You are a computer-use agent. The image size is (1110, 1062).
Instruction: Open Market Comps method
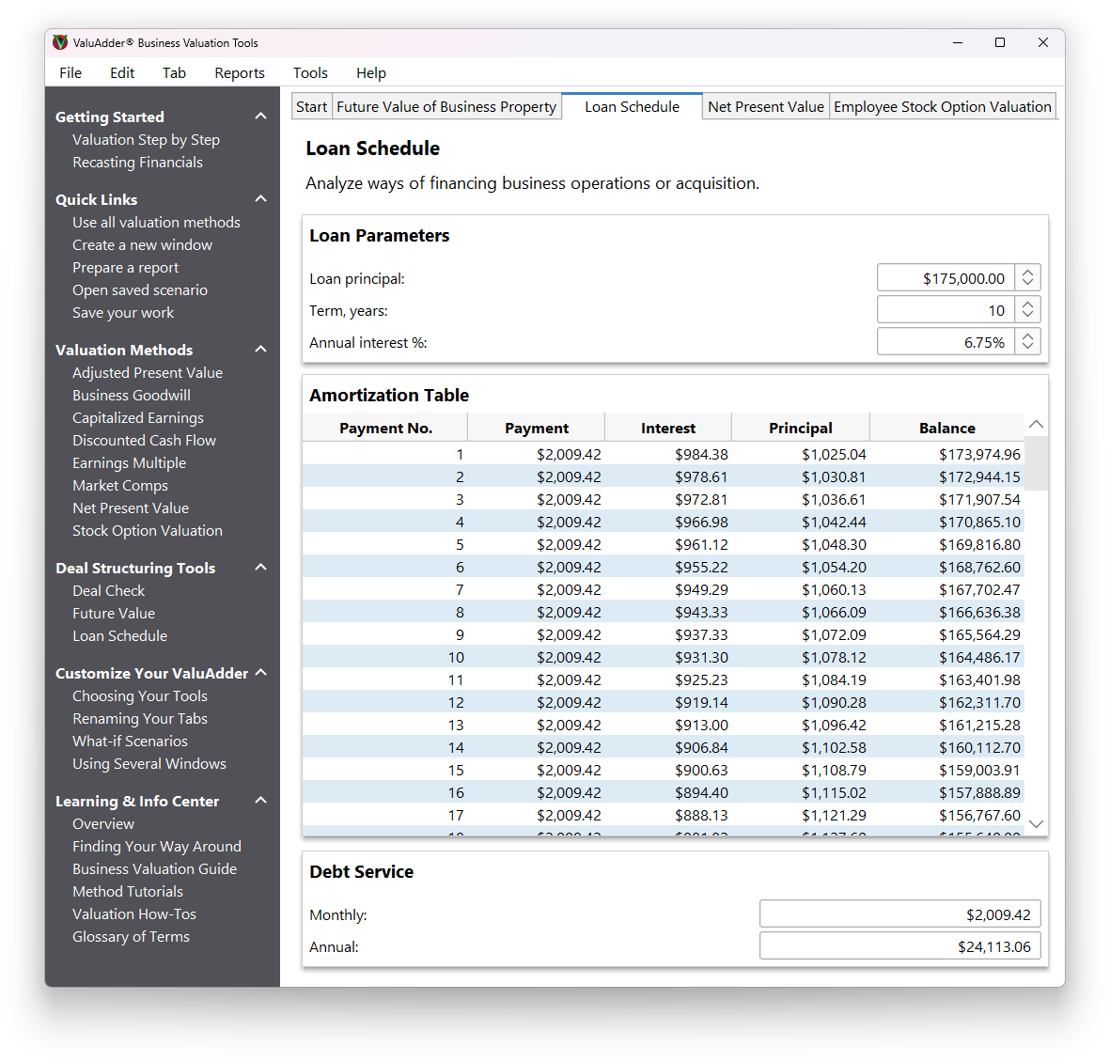[120, 486]
